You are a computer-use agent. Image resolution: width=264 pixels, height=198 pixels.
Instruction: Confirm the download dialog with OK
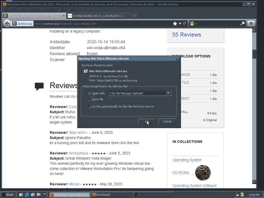147,121
